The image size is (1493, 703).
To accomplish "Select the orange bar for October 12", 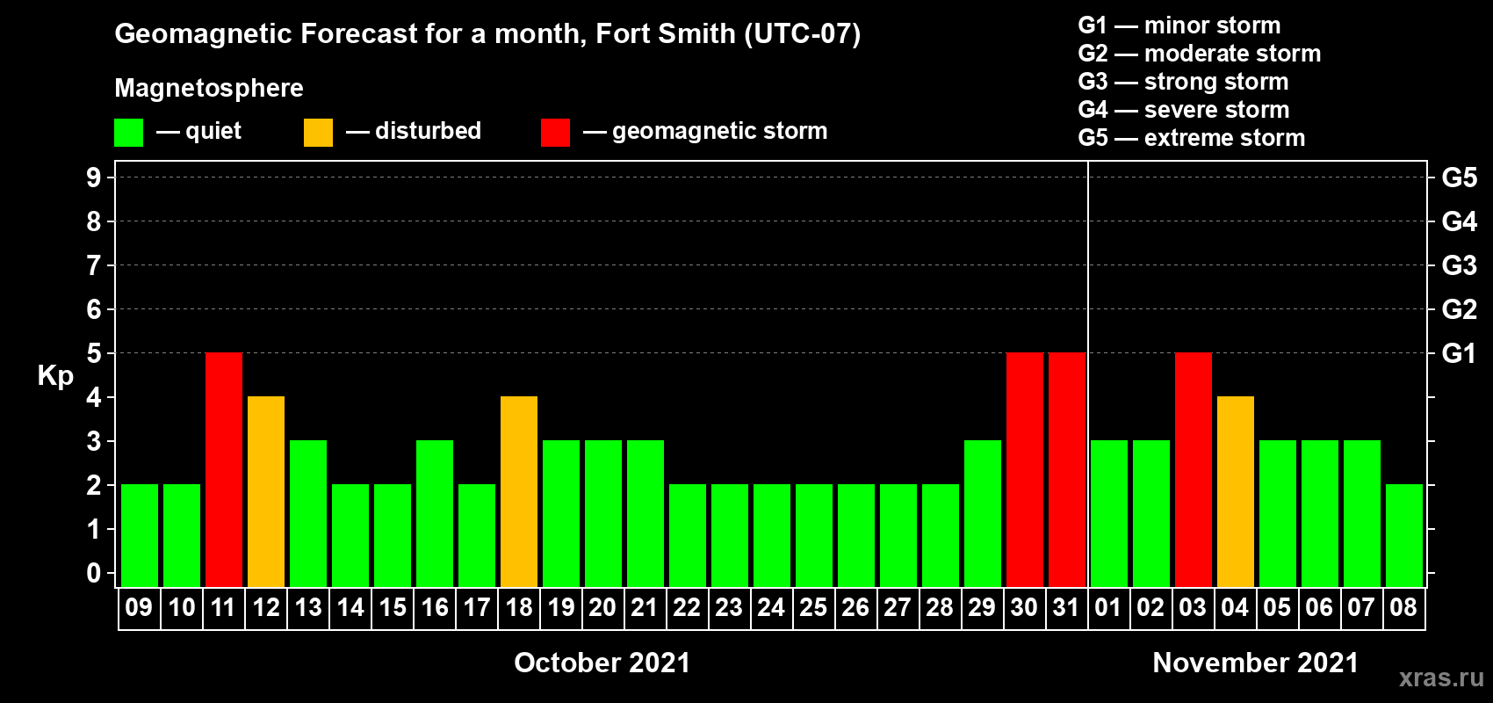I will (x=266, y=492).
